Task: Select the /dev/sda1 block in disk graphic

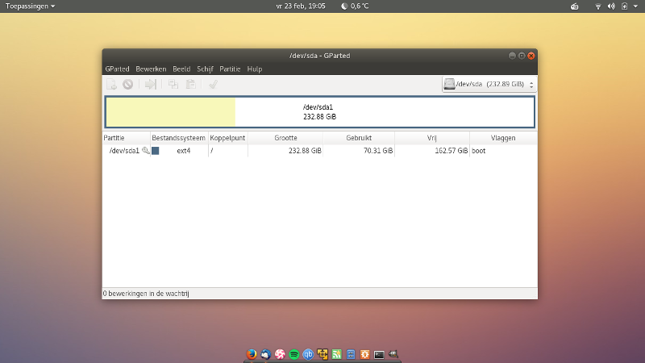Action: (x=319, y=112)
